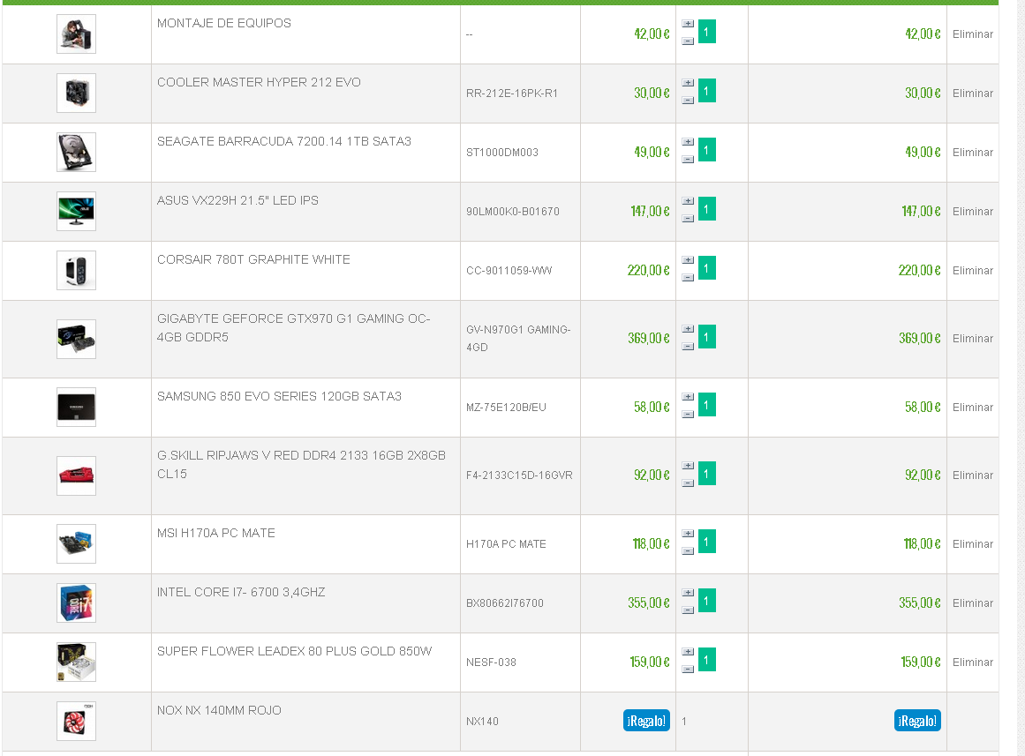Open CORSAIR 780T GRAPHITE WHITE product name

tap(253, 260)
